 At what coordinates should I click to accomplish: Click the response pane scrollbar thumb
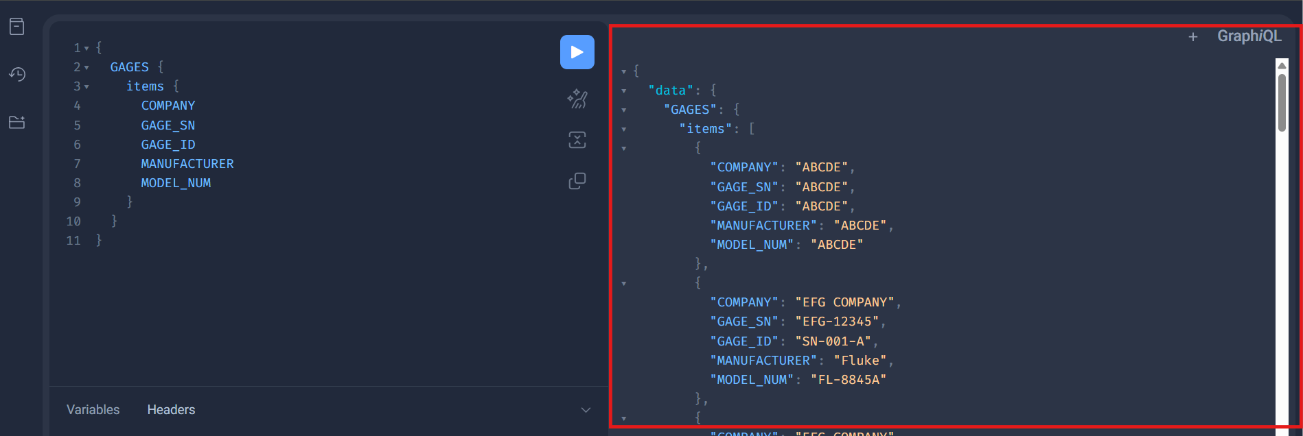pyautogui.click(x=1282, y=102)
